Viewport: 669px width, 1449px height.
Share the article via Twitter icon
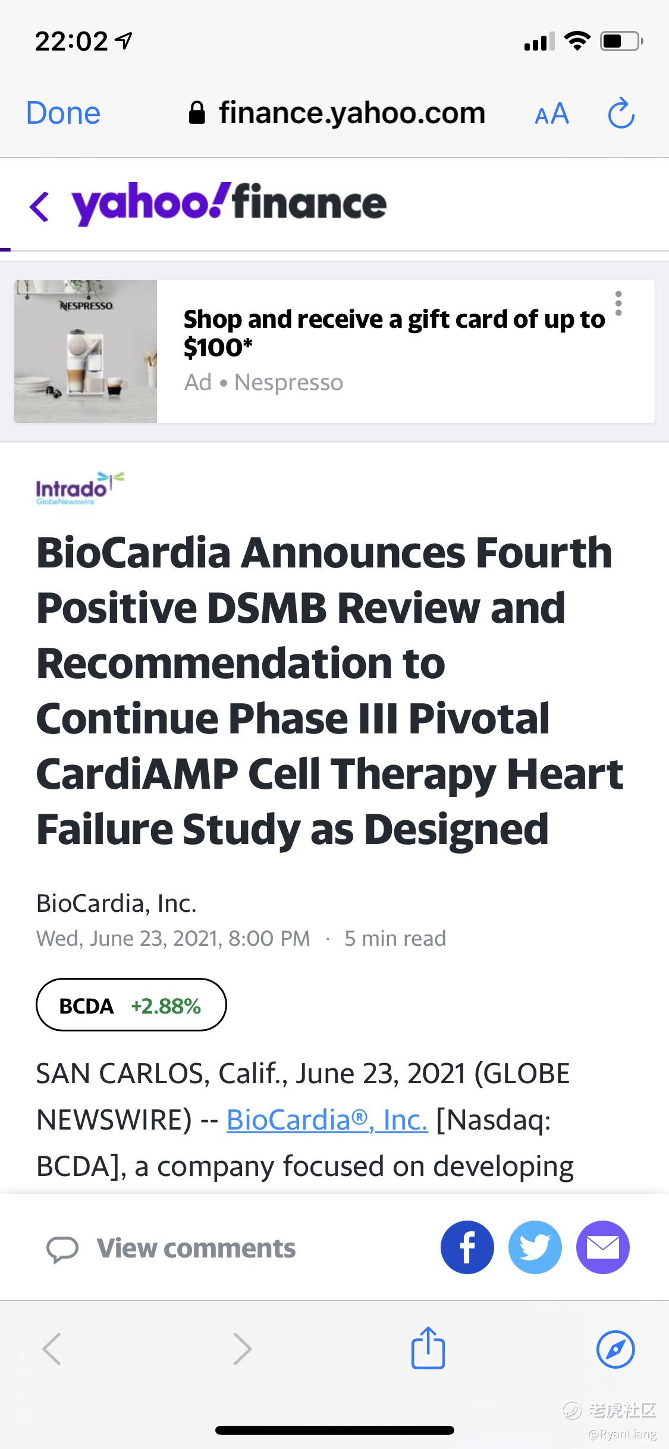[535, 1247]
